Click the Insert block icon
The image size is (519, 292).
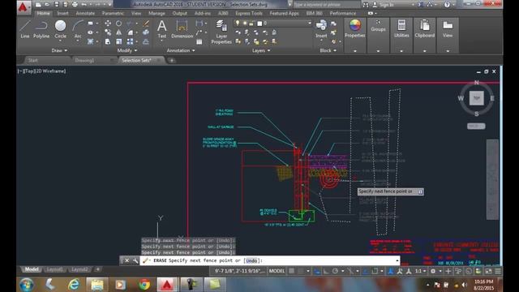pos(321,29)
